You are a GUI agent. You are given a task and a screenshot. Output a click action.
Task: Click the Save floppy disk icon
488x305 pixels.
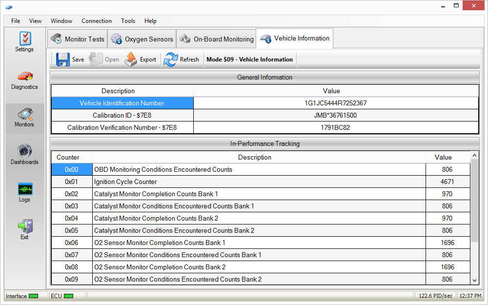pos(63,60)
